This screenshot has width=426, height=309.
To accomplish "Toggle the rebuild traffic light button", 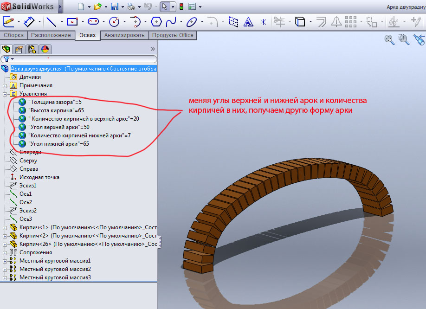I will (x=181, y=6).
